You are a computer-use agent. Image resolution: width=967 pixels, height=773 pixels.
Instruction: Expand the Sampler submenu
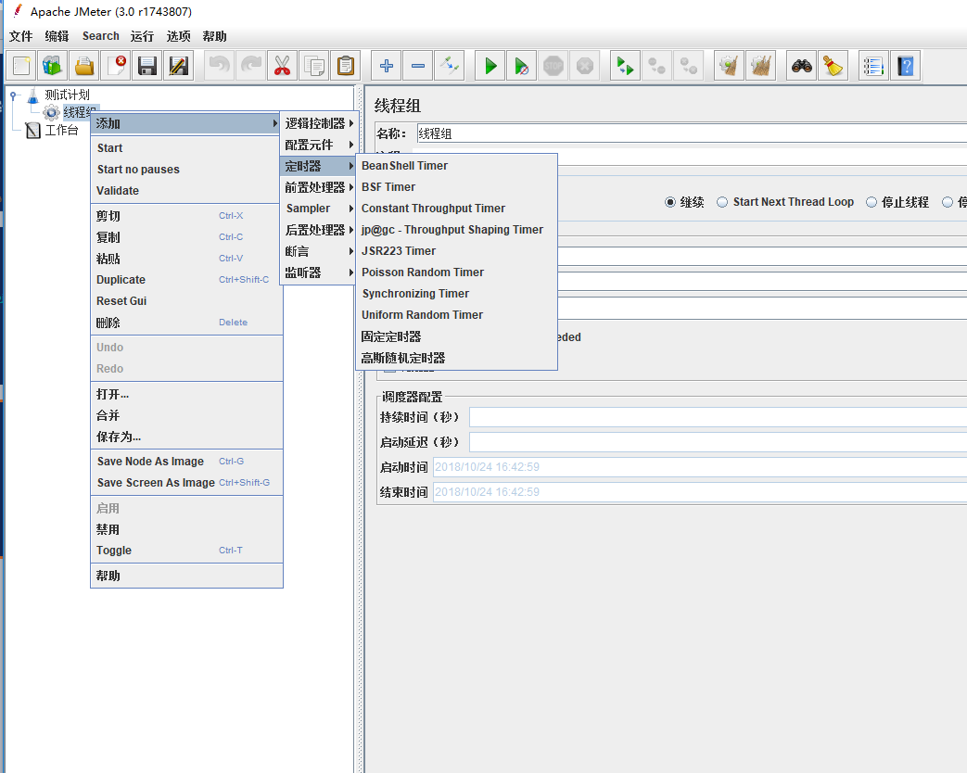[x=318, y=209]
